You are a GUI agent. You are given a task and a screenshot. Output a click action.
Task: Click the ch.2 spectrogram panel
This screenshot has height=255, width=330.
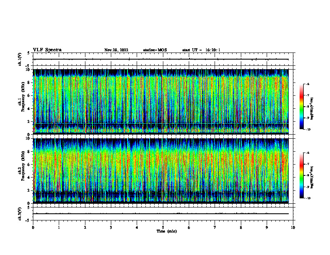click(160, 171)
